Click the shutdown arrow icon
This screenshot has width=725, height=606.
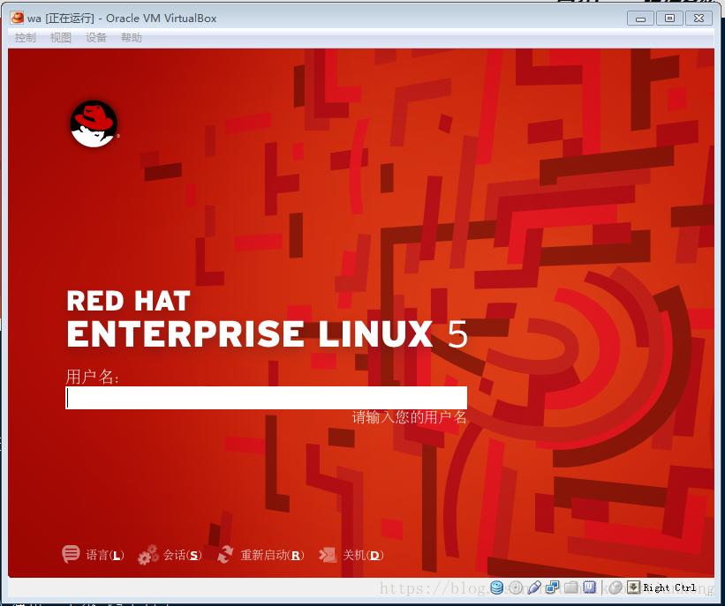coord(328,555)
